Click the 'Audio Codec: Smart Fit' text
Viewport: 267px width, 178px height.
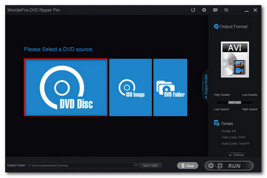(235, 143)
